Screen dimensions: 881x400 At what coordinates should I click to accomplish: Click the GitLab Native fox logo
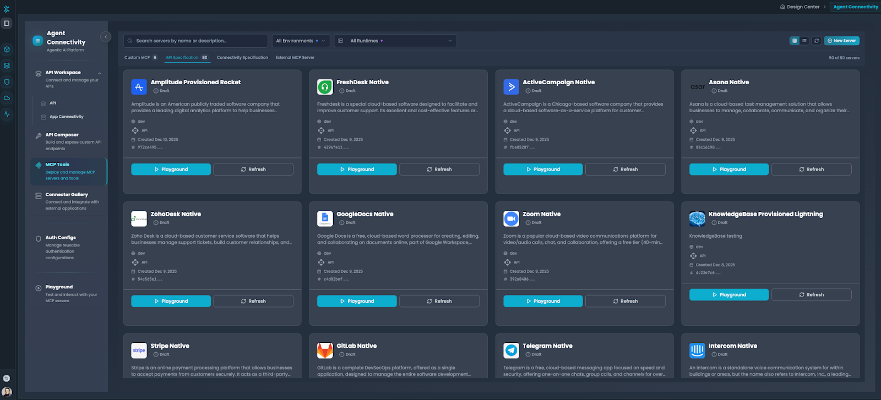pyautogui.click(x=325, y=350)
